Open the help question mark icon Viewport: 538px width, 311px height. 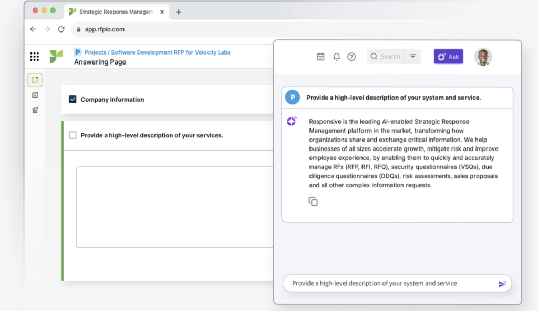click(x=351, y=57)
